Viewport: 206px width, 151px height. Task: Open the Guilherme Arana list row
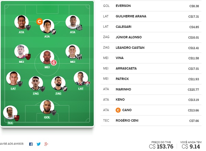[x=151, y=16]
